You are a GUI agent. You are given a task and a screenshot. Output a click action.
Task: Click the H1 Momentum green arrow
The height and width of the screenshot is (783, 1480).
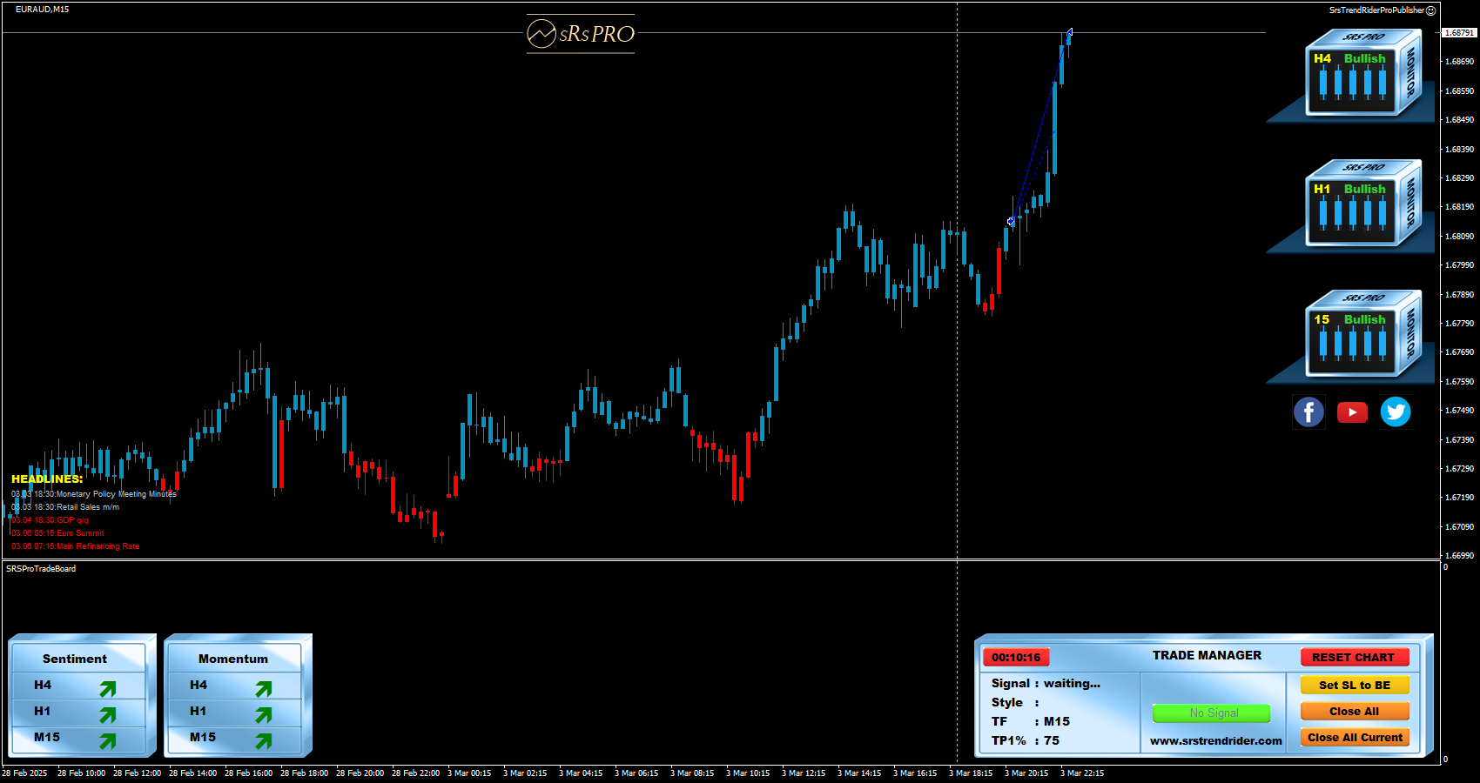263,714
